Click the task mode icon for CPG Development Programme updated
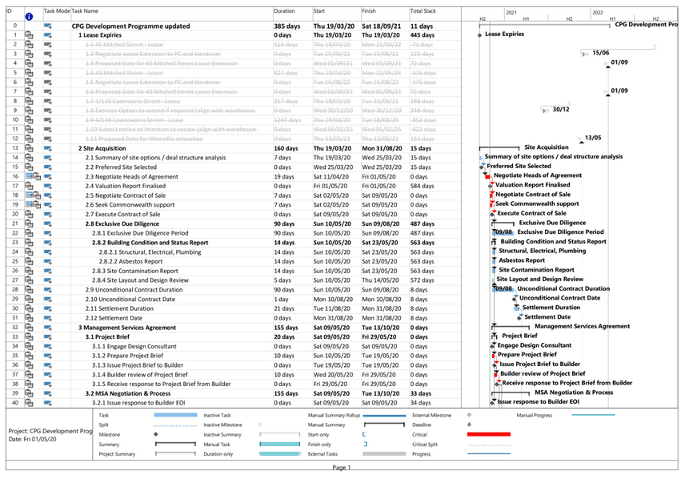Screen dimensions: 693x479 tap(48, 26)
